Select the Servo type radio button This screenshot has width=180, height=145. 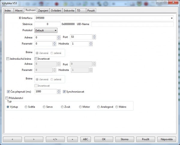[x=44, y=107]
